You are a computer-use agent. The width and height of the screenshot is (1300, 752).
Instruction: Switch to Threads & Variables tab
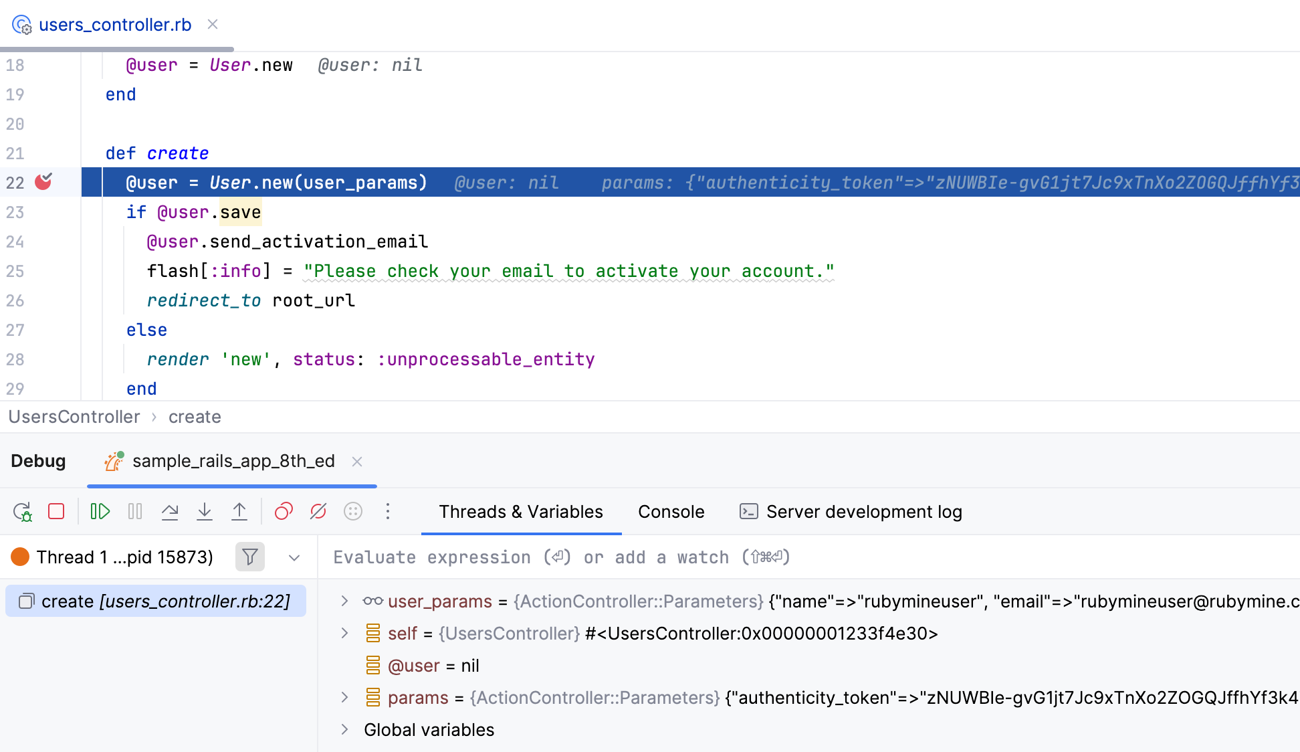(521, 512)
